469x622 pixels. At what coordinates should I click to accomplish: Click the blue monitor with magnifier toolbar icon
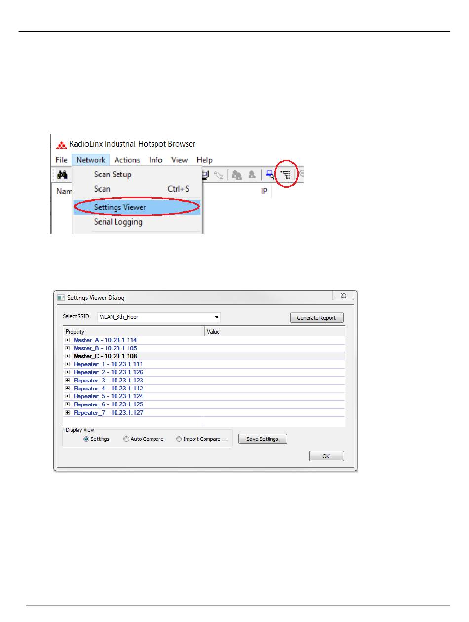(270, 174)
